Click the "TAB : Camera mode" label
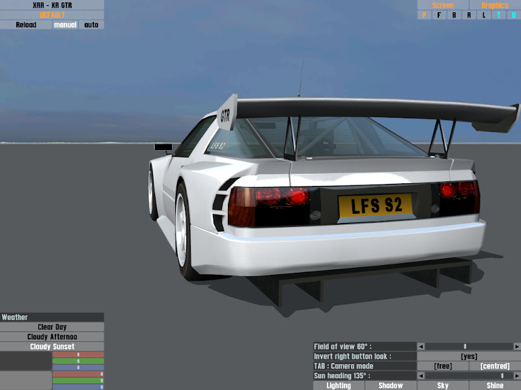521x390 pixels. pos(344,366)
